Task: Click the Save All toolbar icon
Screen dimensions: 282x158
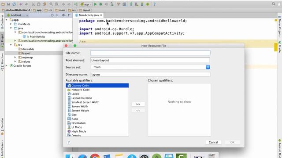Action: 8,4
